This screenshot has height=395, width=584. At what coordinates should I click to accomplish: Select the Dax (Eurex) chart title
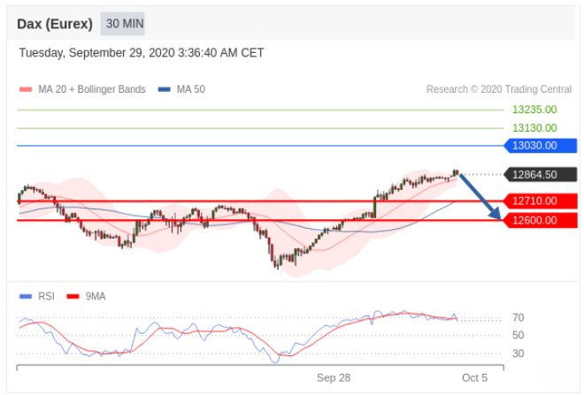[55, 24]
